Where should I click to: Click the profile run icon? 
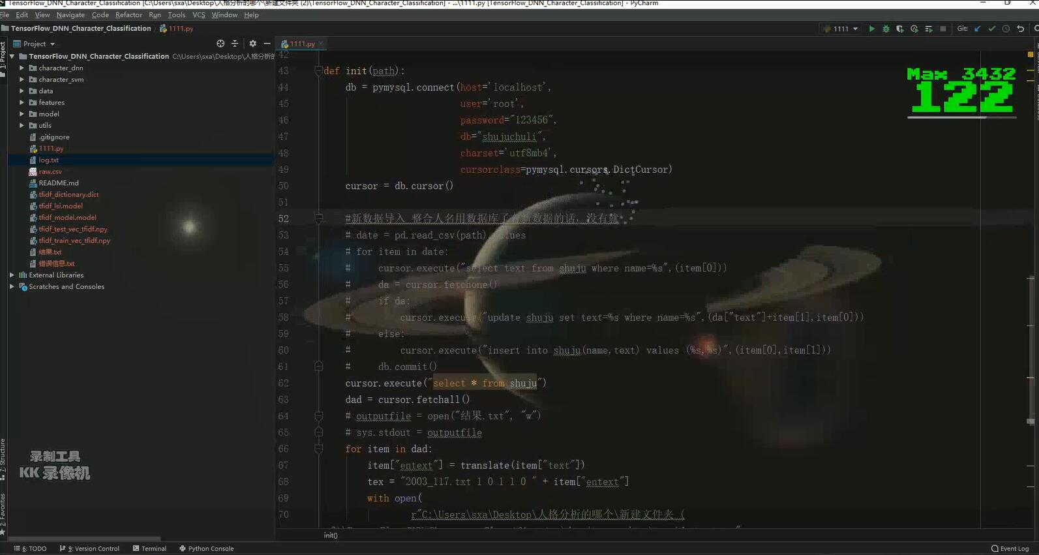(914, 29)
